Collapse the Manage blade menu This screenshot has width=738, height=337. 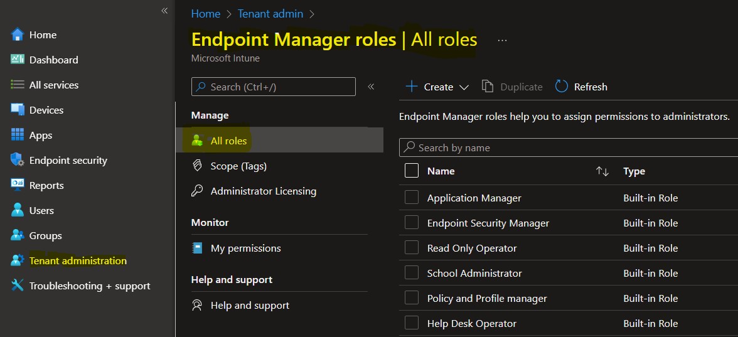point(371,87)
